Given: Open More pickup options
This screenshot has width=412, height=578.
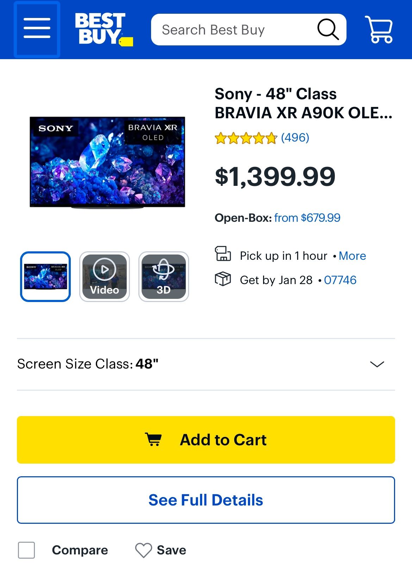Looking at the screenshot, I should pyautogui.click(x=352, y=256).
